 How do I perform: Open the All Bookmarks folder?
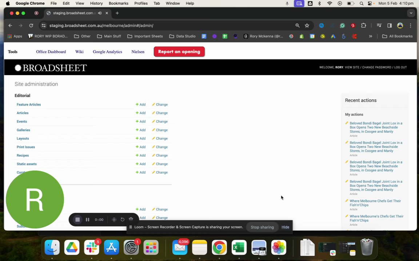pos(397,36)
